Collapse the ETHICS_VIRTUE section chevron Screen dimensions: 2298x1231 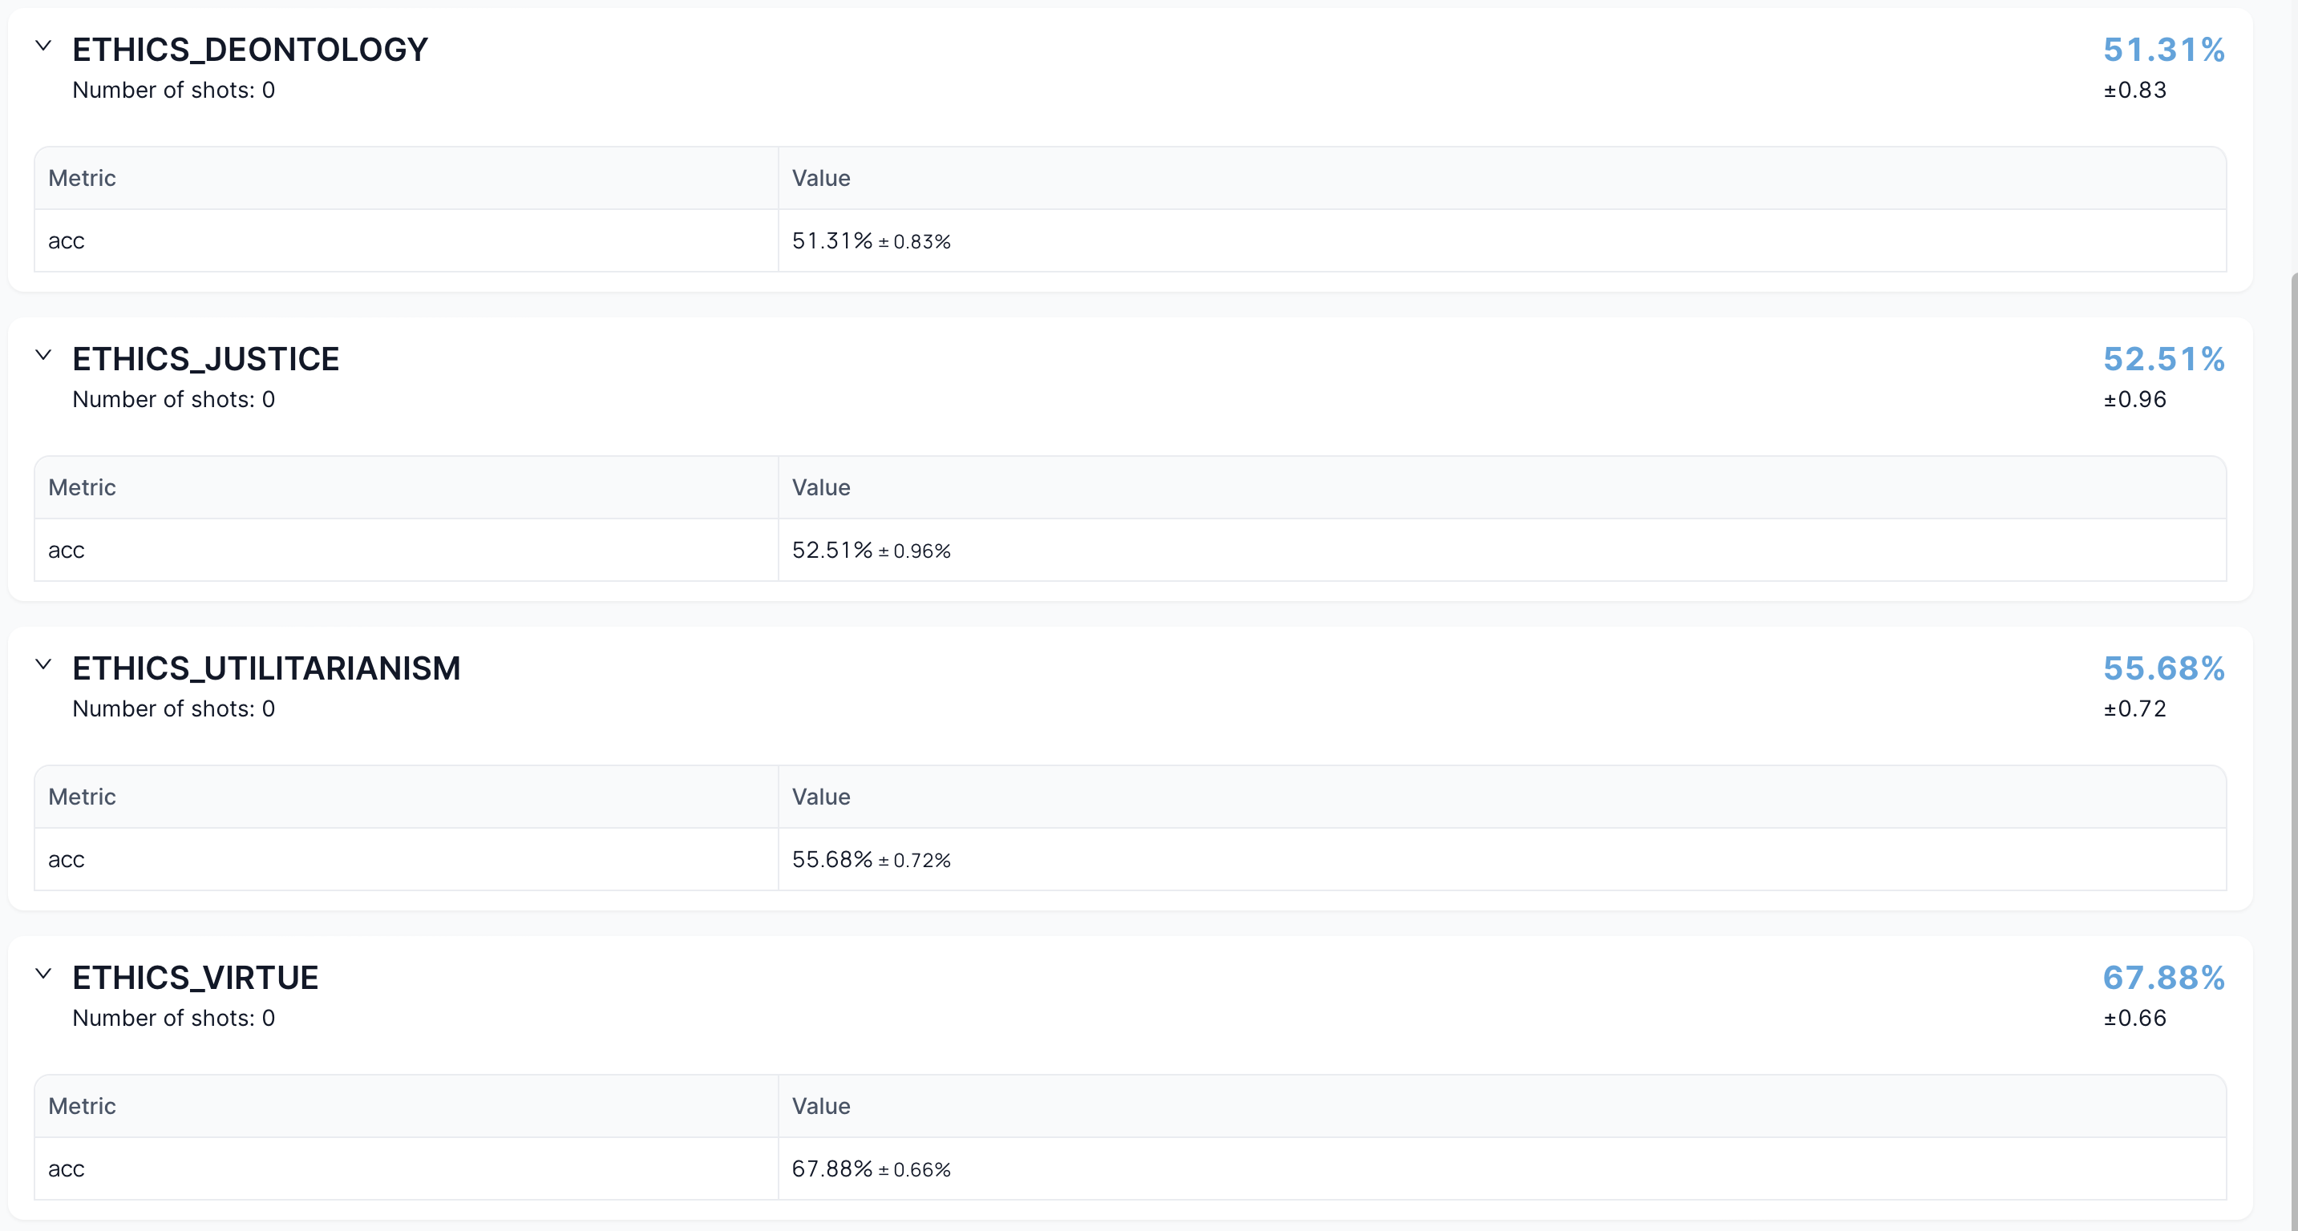[x=42, y=974]
